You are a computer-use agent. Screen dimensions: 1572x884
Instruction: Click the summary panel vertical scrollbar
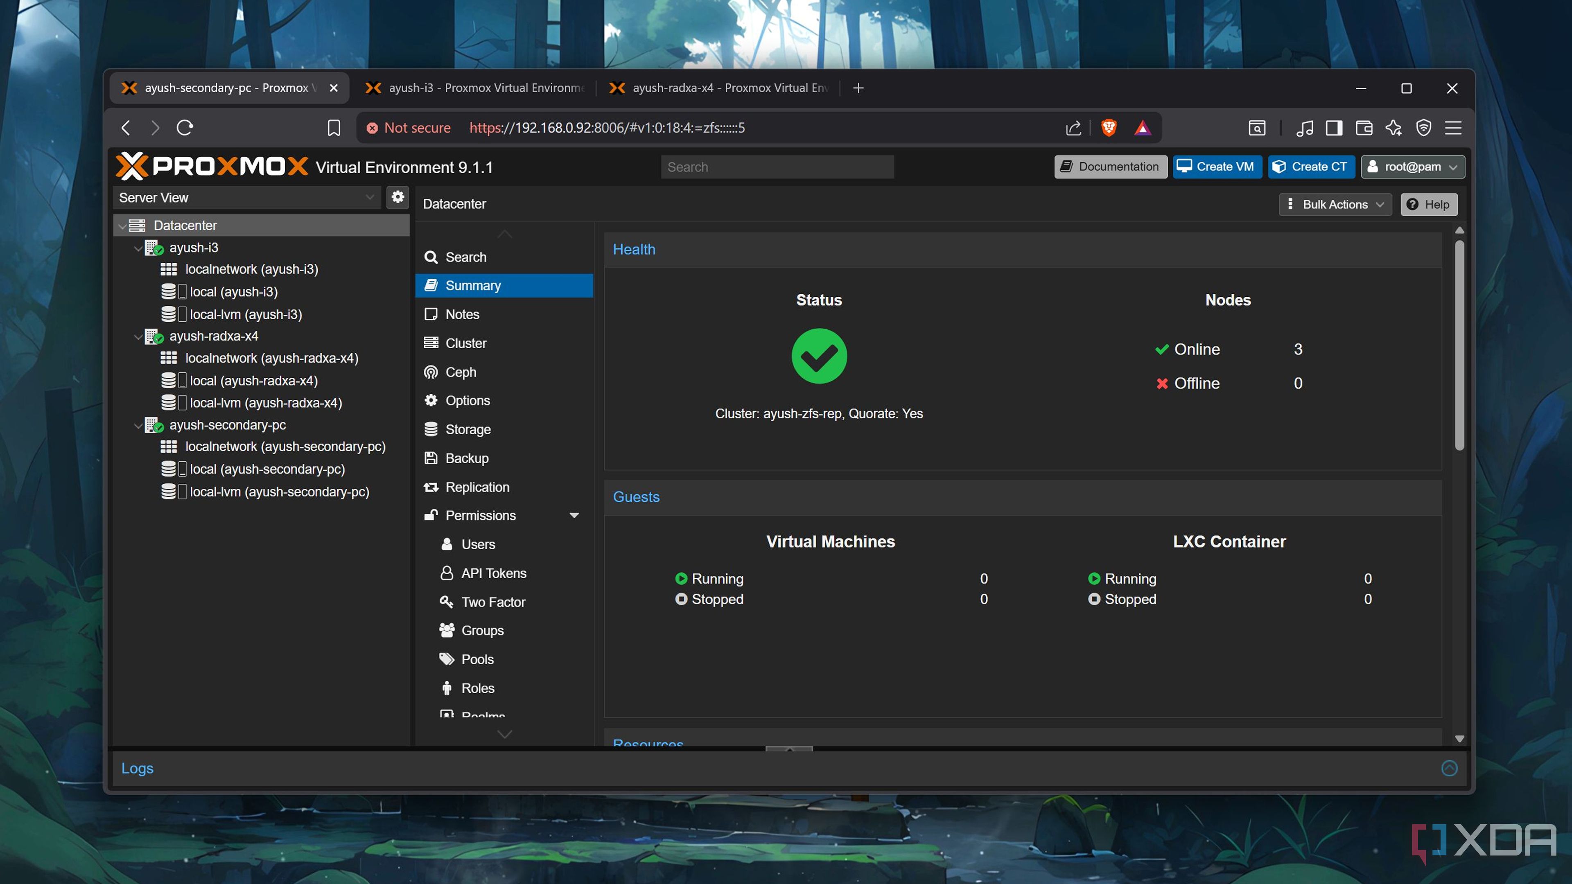[1459, 345]
